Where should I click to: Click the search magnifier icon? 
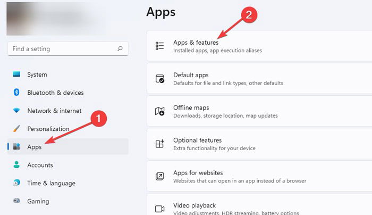pos(120,49)
